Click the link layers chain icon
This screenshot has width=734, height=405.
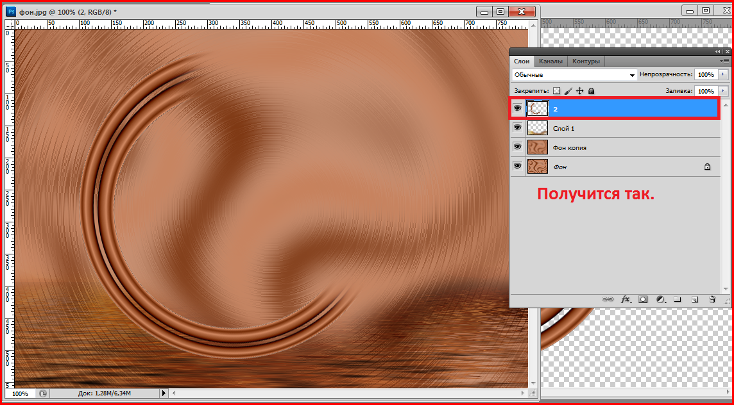pos(608,300)
